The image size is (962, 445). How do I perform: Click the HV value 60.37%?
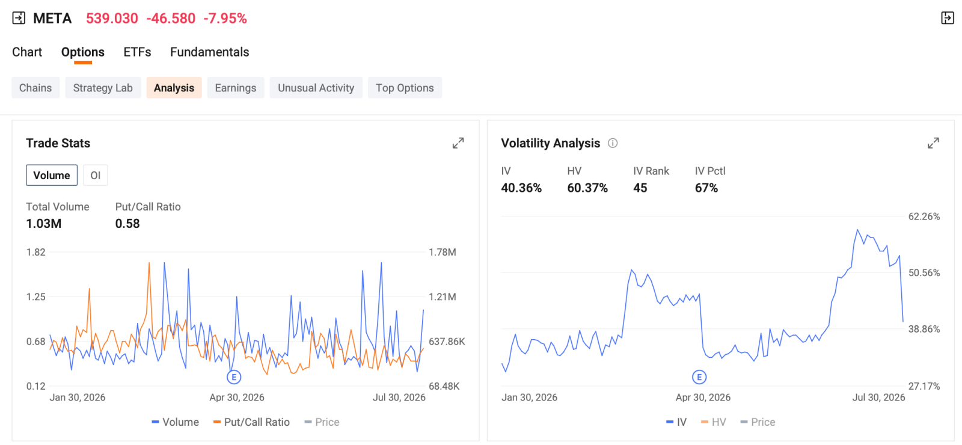click(587, 188)
